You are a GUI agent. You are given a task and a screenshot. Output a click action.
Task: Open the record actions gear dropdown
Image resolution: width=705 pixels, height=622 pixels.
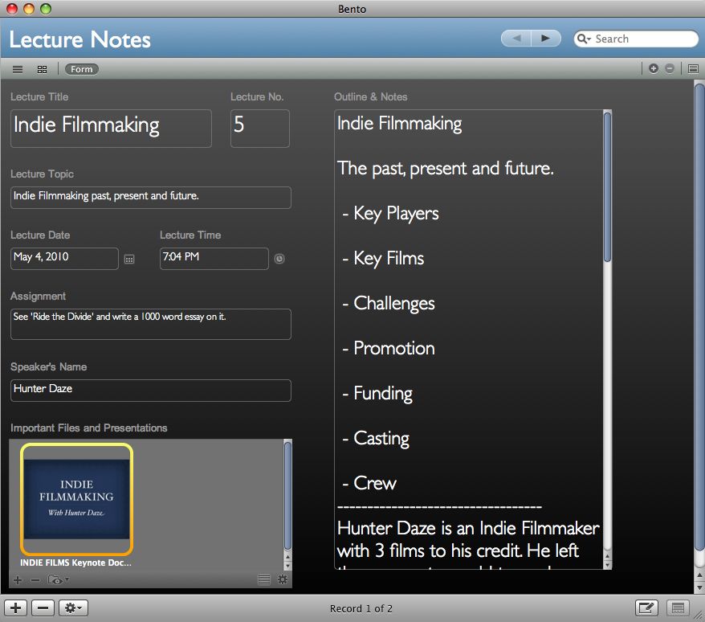(74, 608)
